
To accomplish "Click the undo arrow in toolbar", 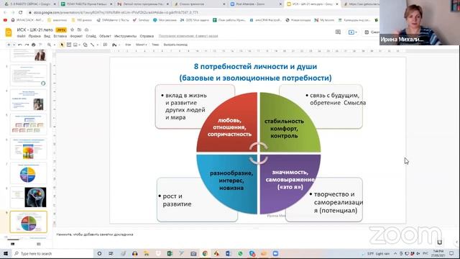I will 20,45.
